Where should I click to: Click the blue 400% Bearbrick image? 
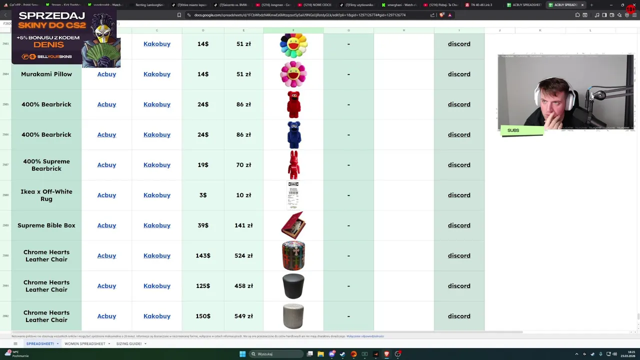(x=293, y=134)
